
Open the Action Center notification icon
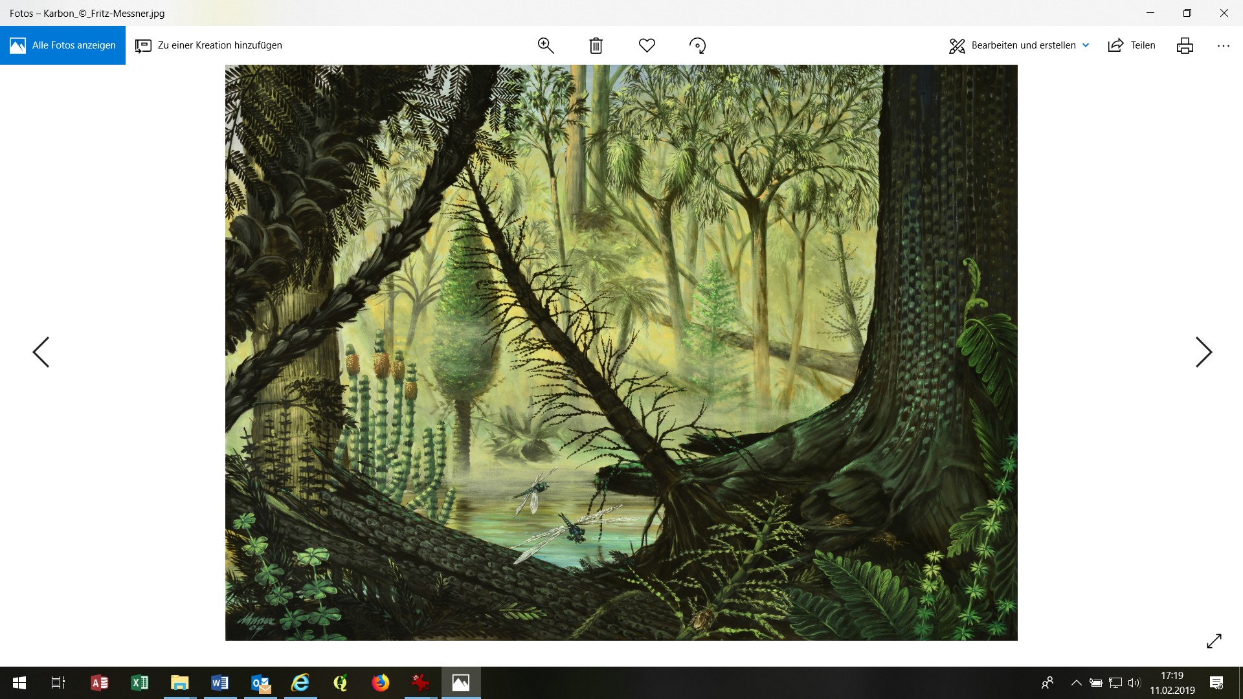tap(1216, 683)
